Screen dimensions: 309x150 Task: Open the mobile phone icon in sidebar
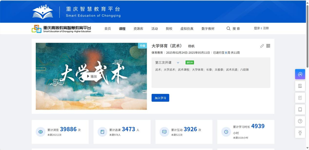[x=300, y=110]
